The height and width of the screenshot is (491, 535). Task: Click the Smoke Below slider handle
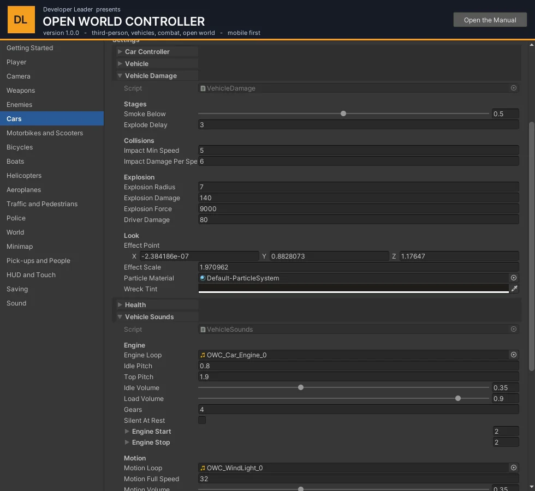[343, 113]
